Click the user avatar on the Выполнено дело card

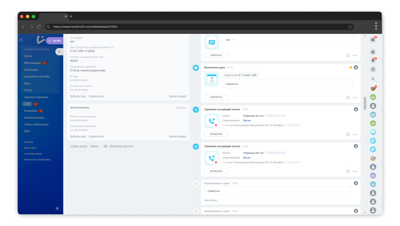pyautogui.click(x=356, y=67)
